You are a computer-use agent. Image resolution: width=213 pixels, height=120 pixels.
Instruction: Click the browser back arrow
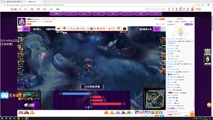coord(2,5)
